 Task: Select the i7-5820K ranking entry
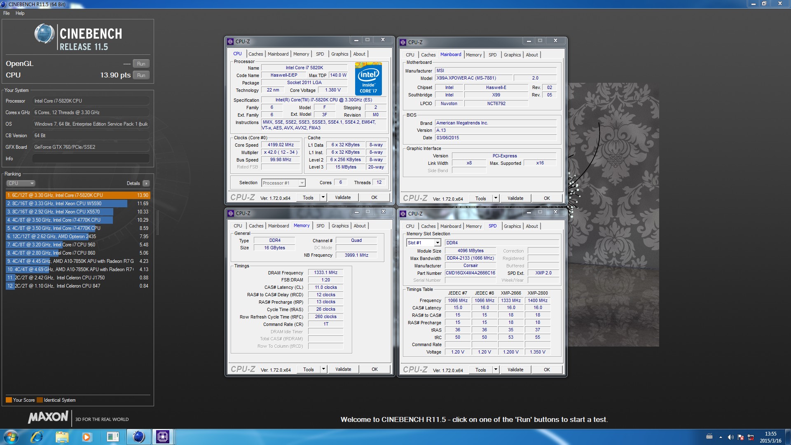tap(78, 195)
